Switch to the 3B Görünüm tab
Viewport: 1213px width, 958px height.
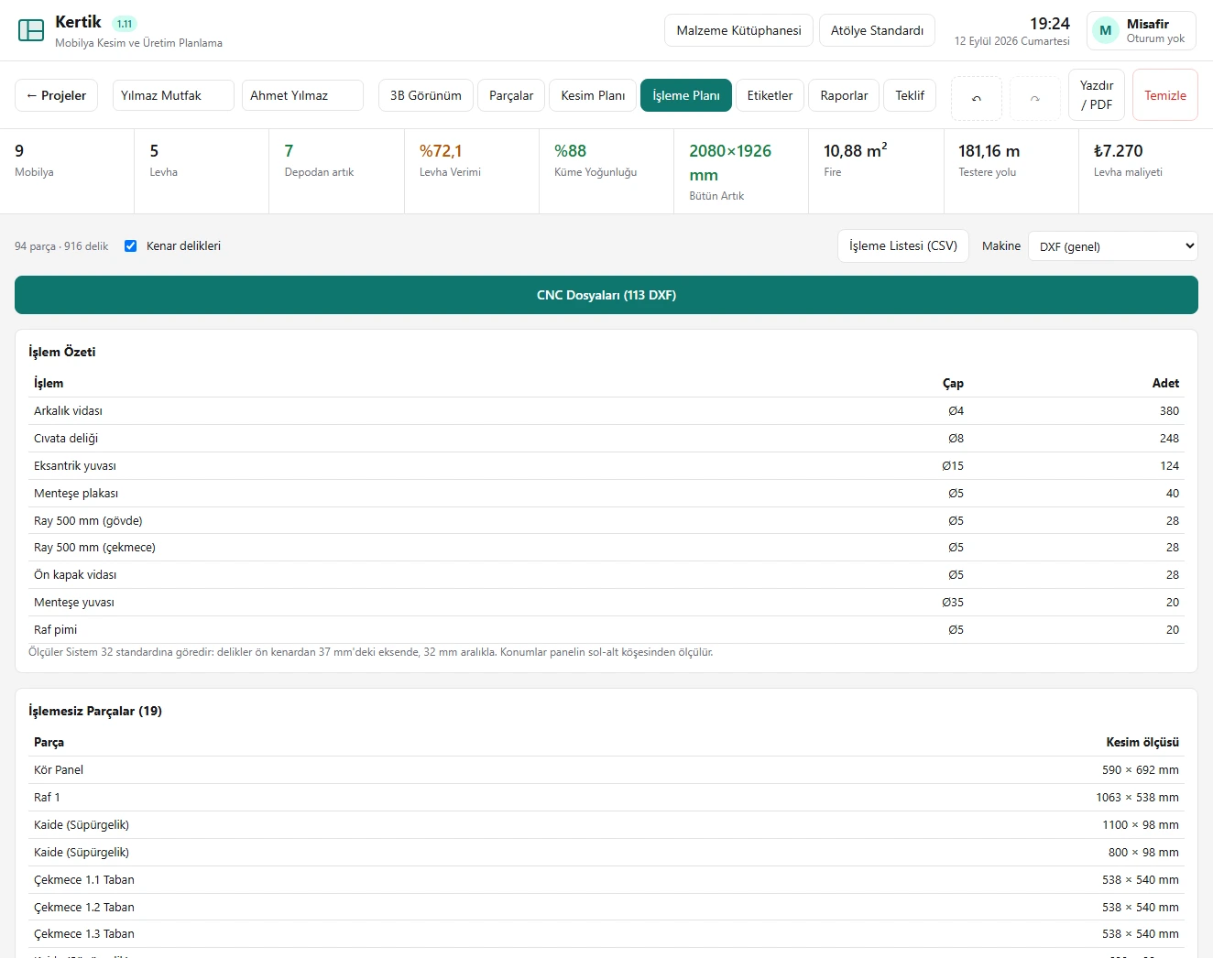(x=426, y=95)
